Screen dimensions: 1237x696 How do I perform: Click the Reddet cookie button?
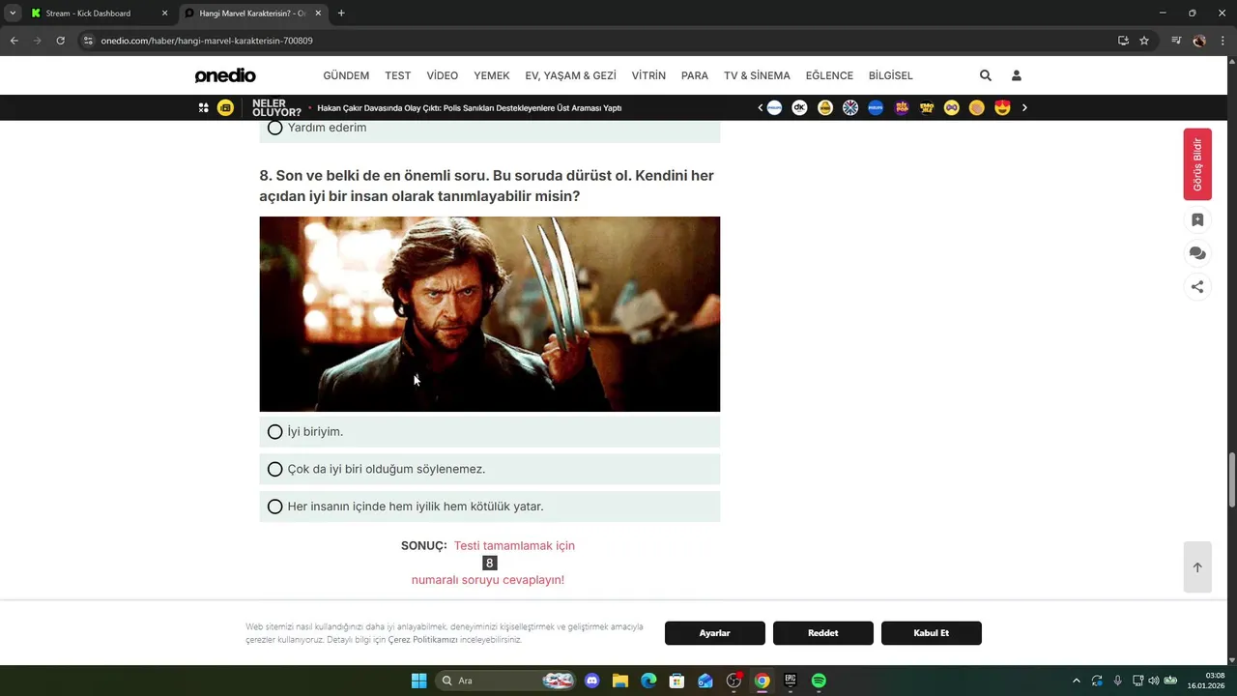[x=823, y=633]
